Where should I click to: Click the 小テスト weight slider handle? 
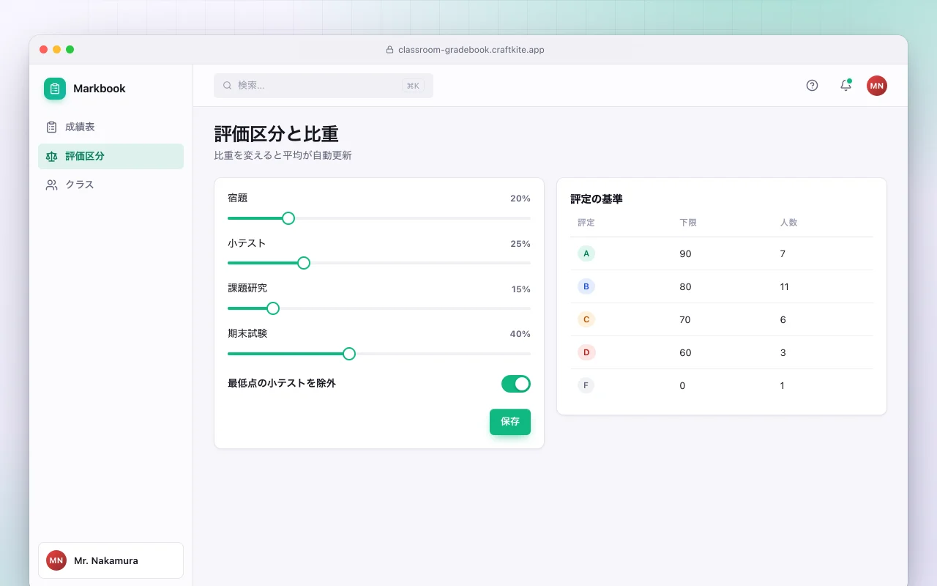pos(304,263)
